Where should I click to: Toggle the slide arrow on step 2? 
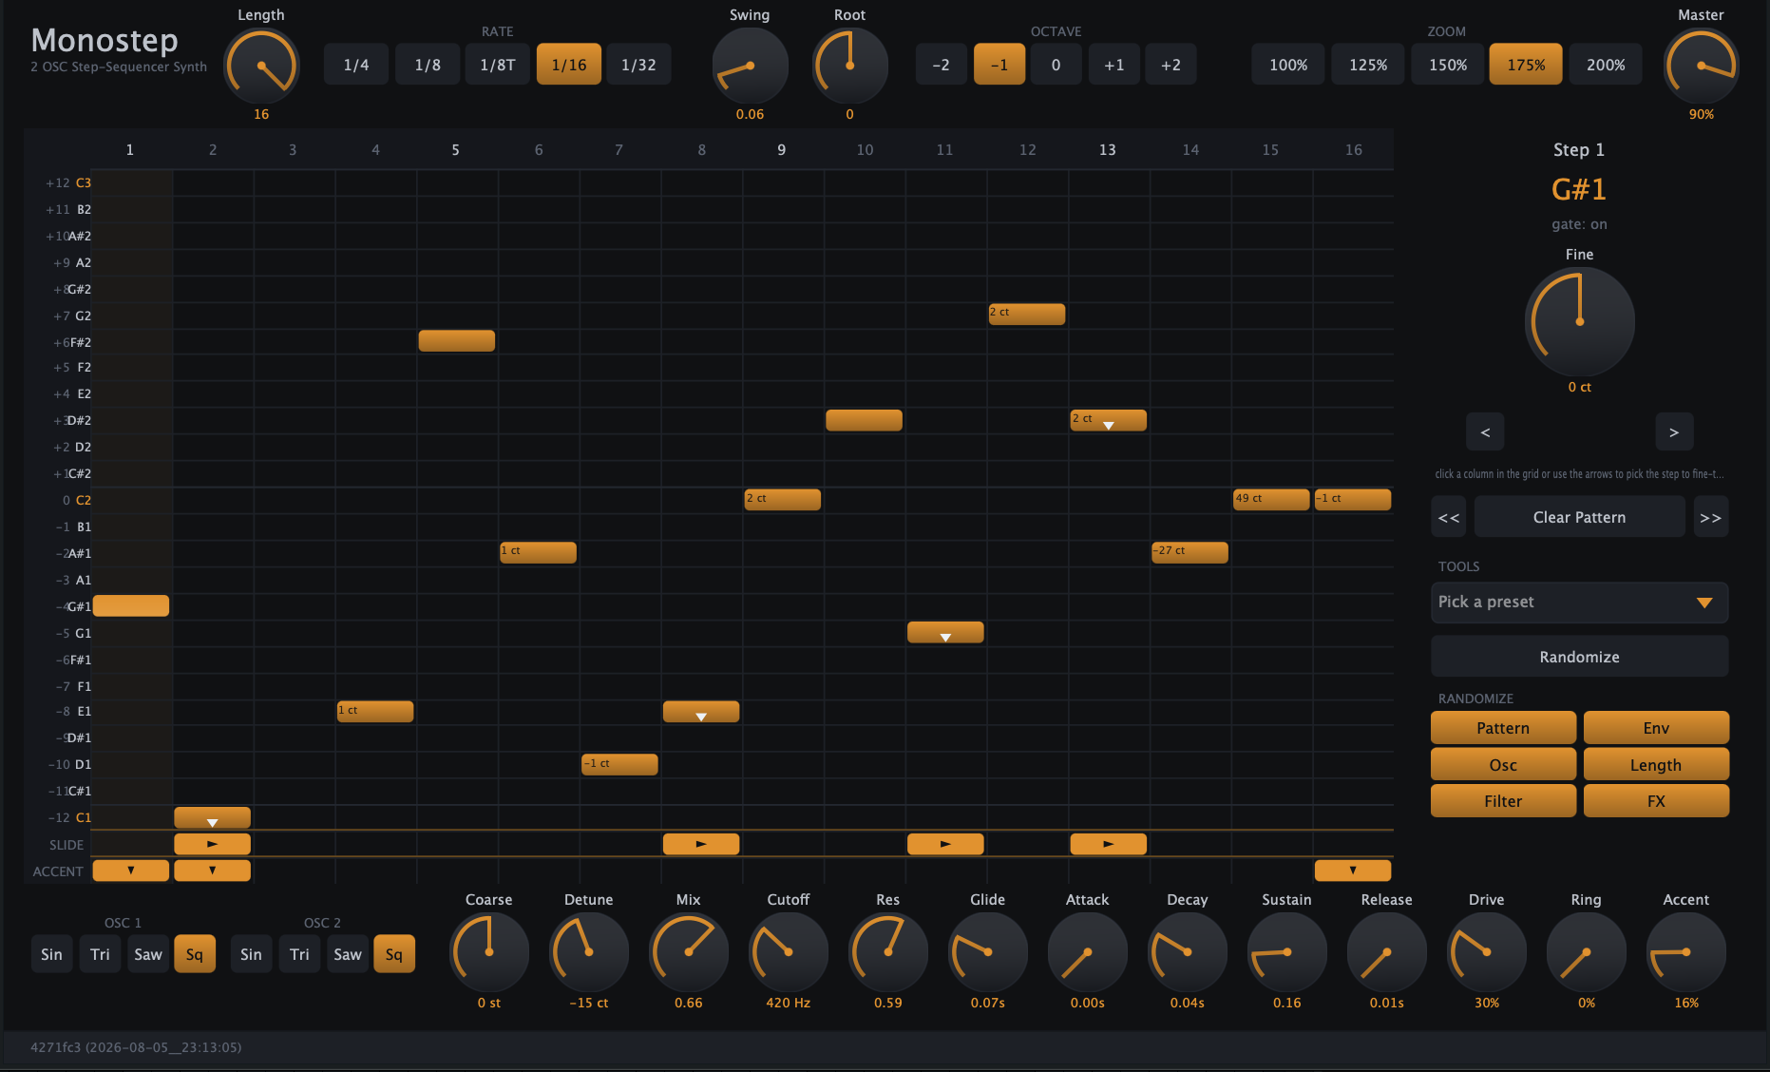(x=213, y=844)
